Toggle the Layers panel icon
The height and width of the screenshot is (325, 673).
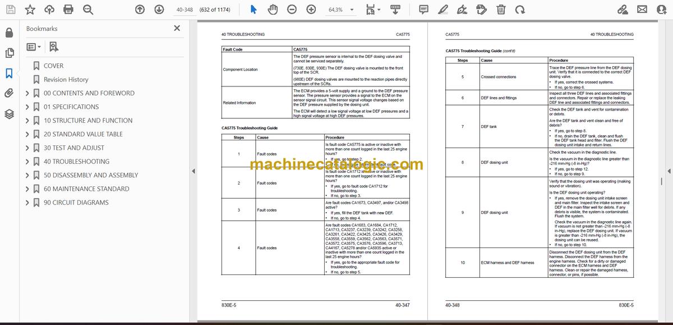coord(9,114)
